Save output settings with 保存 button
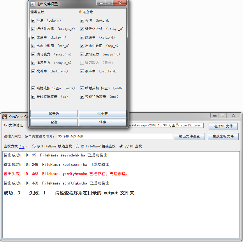The width and height of the screenshot is (243, 242). (x=103, y=122)
